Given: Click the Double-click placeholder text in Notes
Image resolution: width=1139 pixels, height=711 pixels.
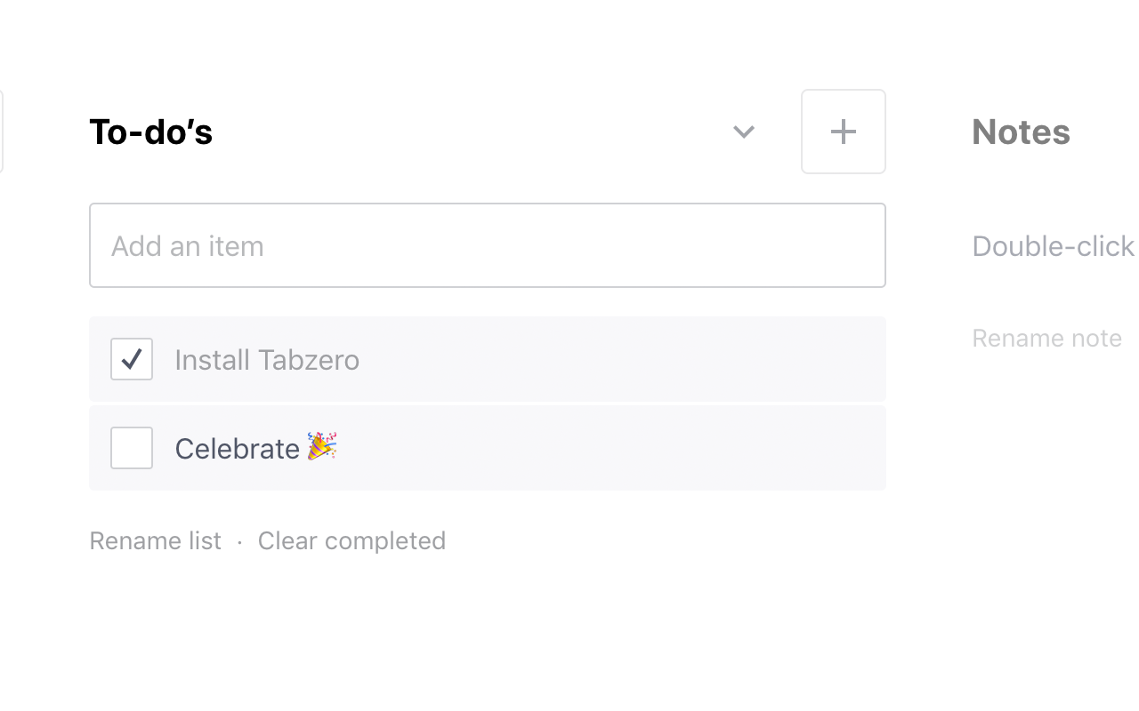Looking at the screenshot, I should pyautogui.click(x=1053, y=245).
